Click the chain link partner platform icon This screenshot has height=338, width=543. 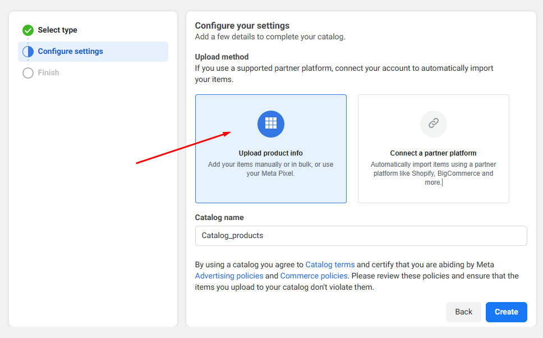tap(434, 124)
